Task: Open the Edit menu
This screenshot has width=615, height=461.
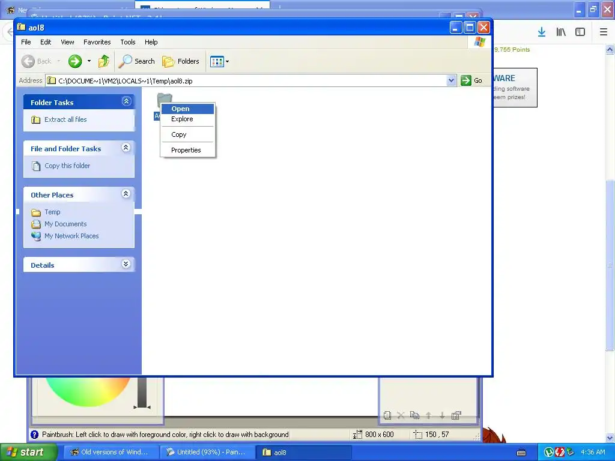Action: point(46,42)
